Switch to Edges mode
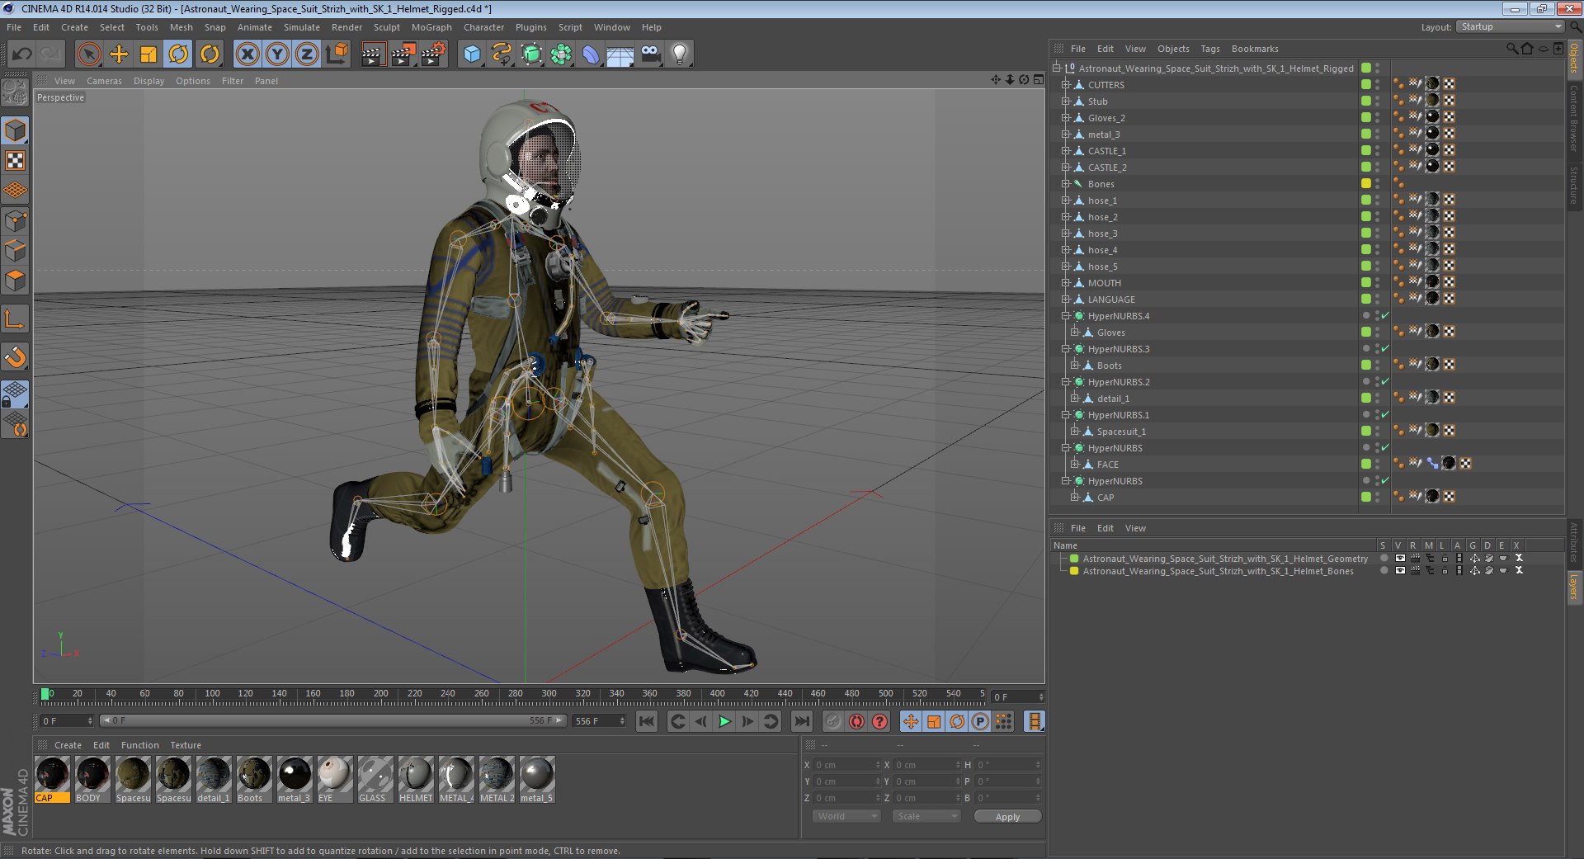The height and width of the screenshot is (859, 1584). coord(16,251)
